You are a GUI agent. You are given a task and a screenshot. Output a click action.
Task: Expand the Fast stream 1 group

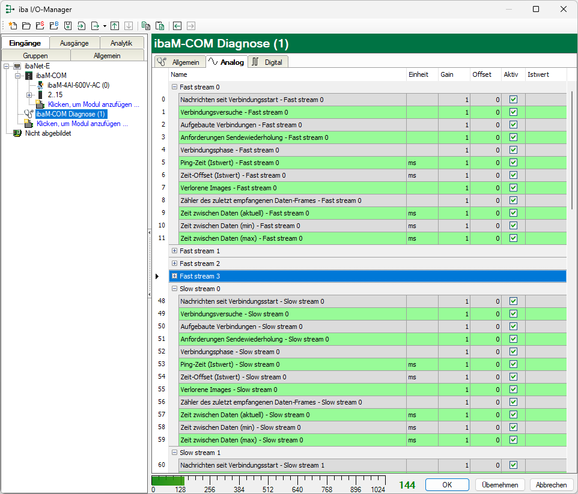pyautogui.click(x=175, y=251)
